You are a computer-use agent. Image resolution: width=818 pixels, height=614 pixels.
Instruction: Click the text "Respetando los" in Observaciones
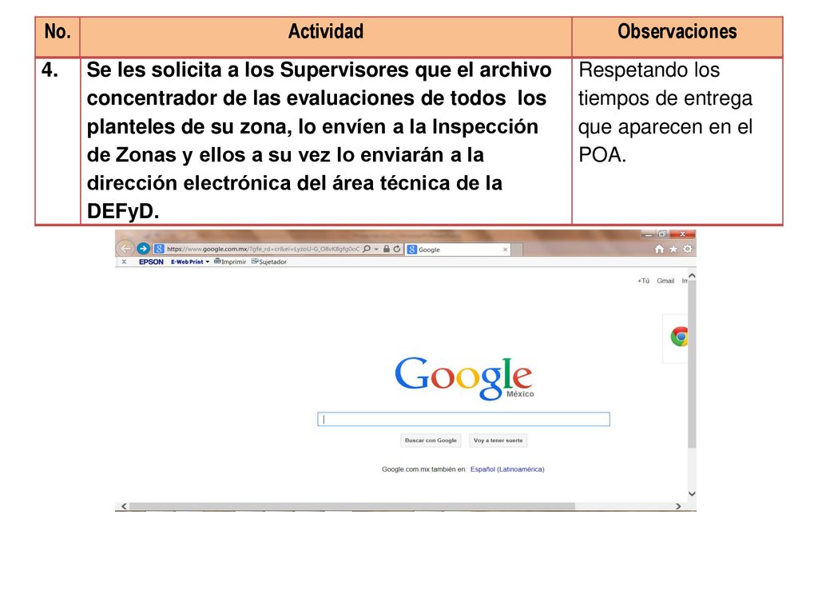coord(649,70)
